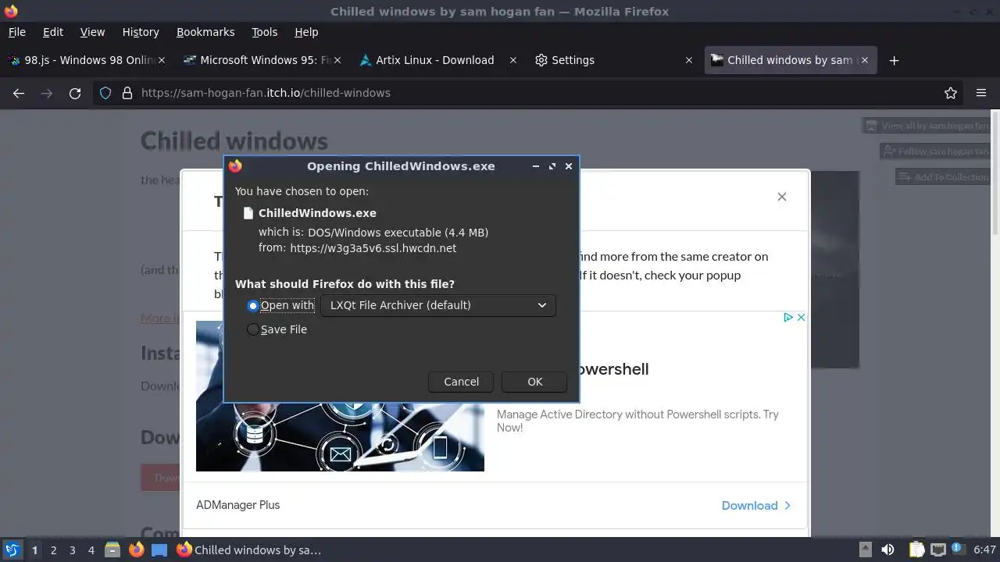Click the AdChoices triangle icon on the ad
Viewport: 1000px width, 562px height.
point(788,318)
